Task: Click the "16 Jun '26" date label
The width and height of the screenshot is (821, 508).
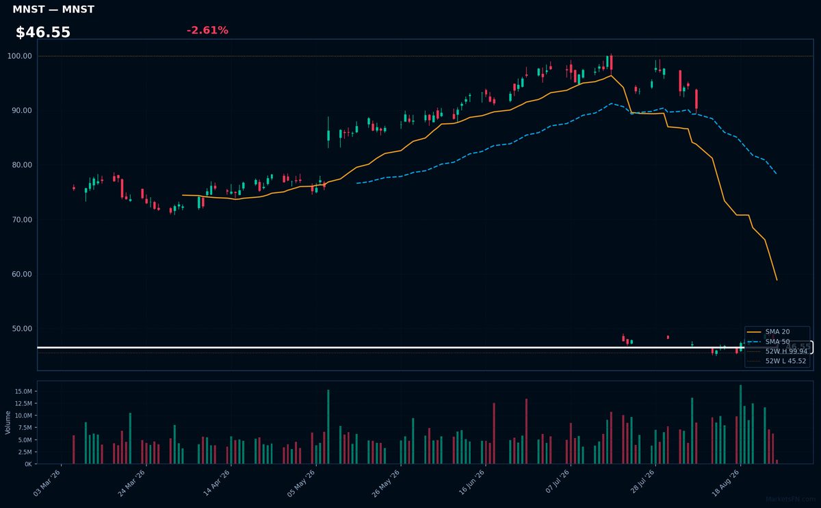Action: coord(472,481)
